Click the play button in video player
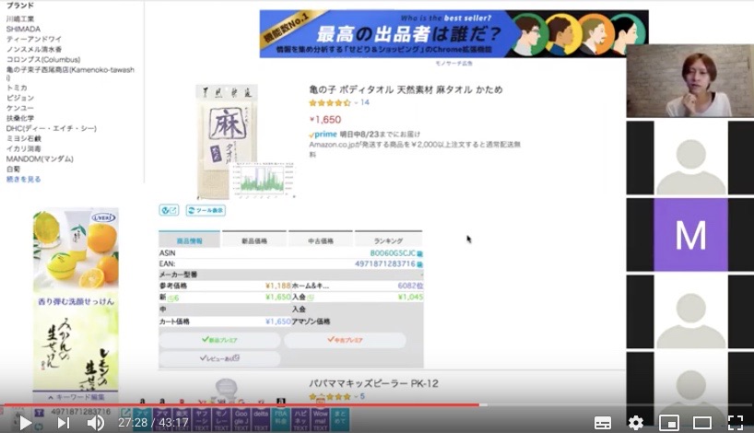Image resolution: width=754 pixels, height=433 pixels. coord(26,422)
